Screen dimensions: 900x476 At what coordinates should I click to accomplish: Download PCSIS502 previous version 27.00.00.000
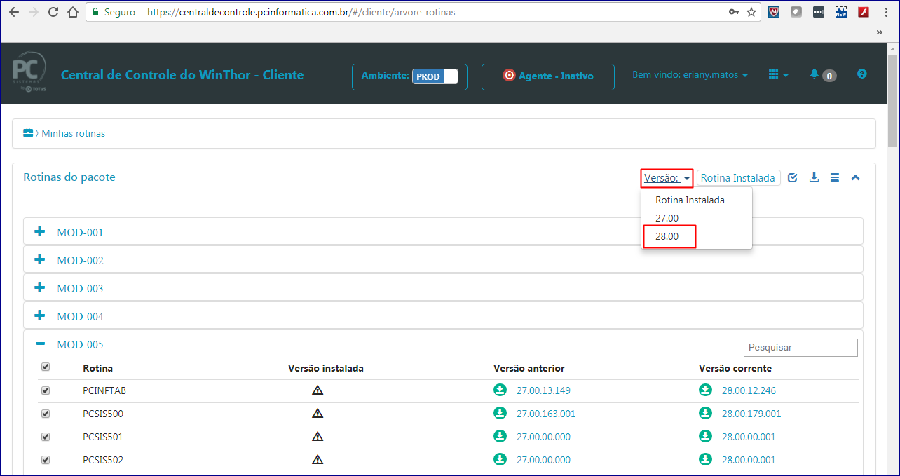(x=500, y=459)
